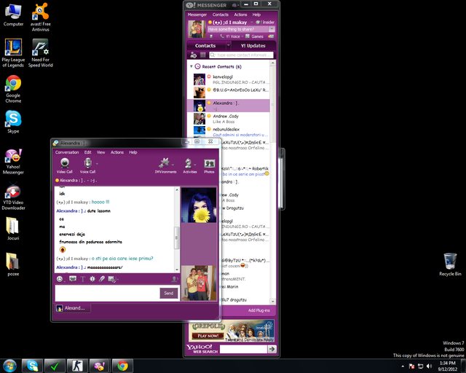Start a Video Call with Alexandra
The height and width of the screenshot is (373, 466).
point(65,166)
